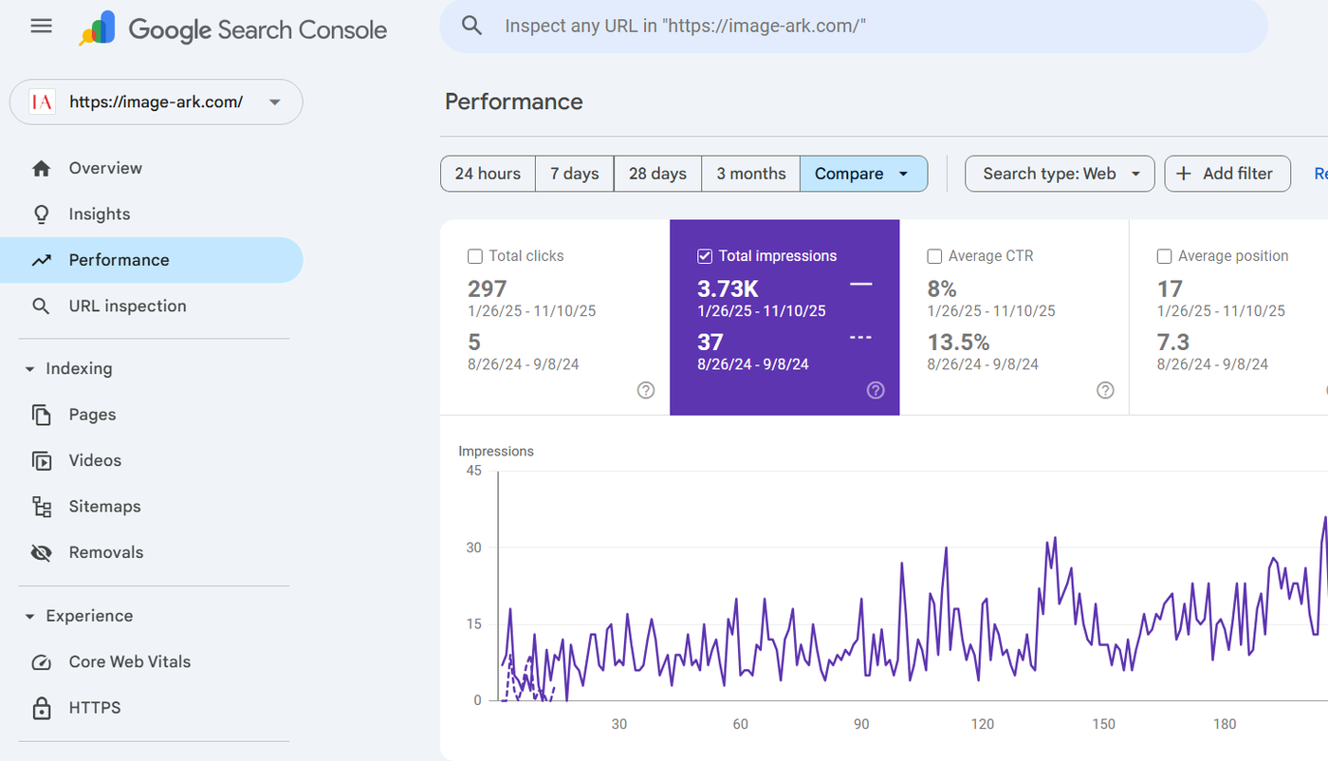The image size is (1328, 761).
Task: Open the hamburger main menu
Action: click(x=41, y=26)
